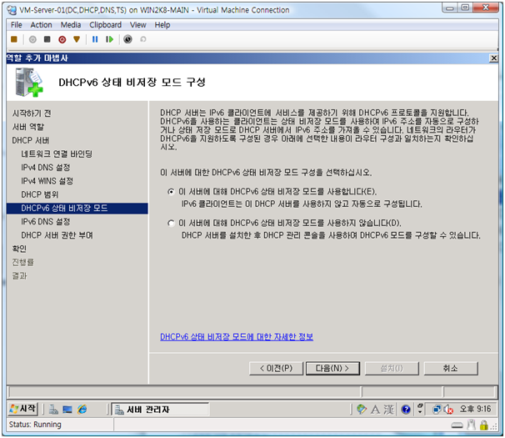Click the green Reset/resume toolbar icon
This screenshot has height=438, width=505.
tap(109, 39)
